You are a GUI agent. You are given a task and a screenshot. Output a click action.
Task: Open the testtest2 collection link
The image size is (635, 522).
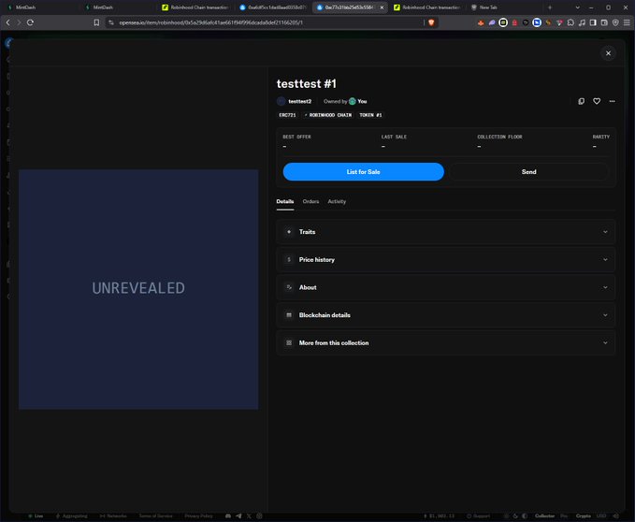tap(299, 101)
